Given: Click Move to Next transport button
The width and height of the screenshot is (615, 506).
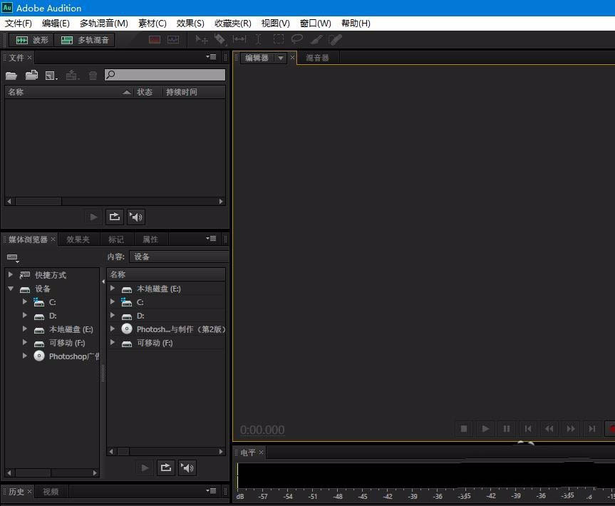Looking at the screenshot, I should tap(592, 429).
